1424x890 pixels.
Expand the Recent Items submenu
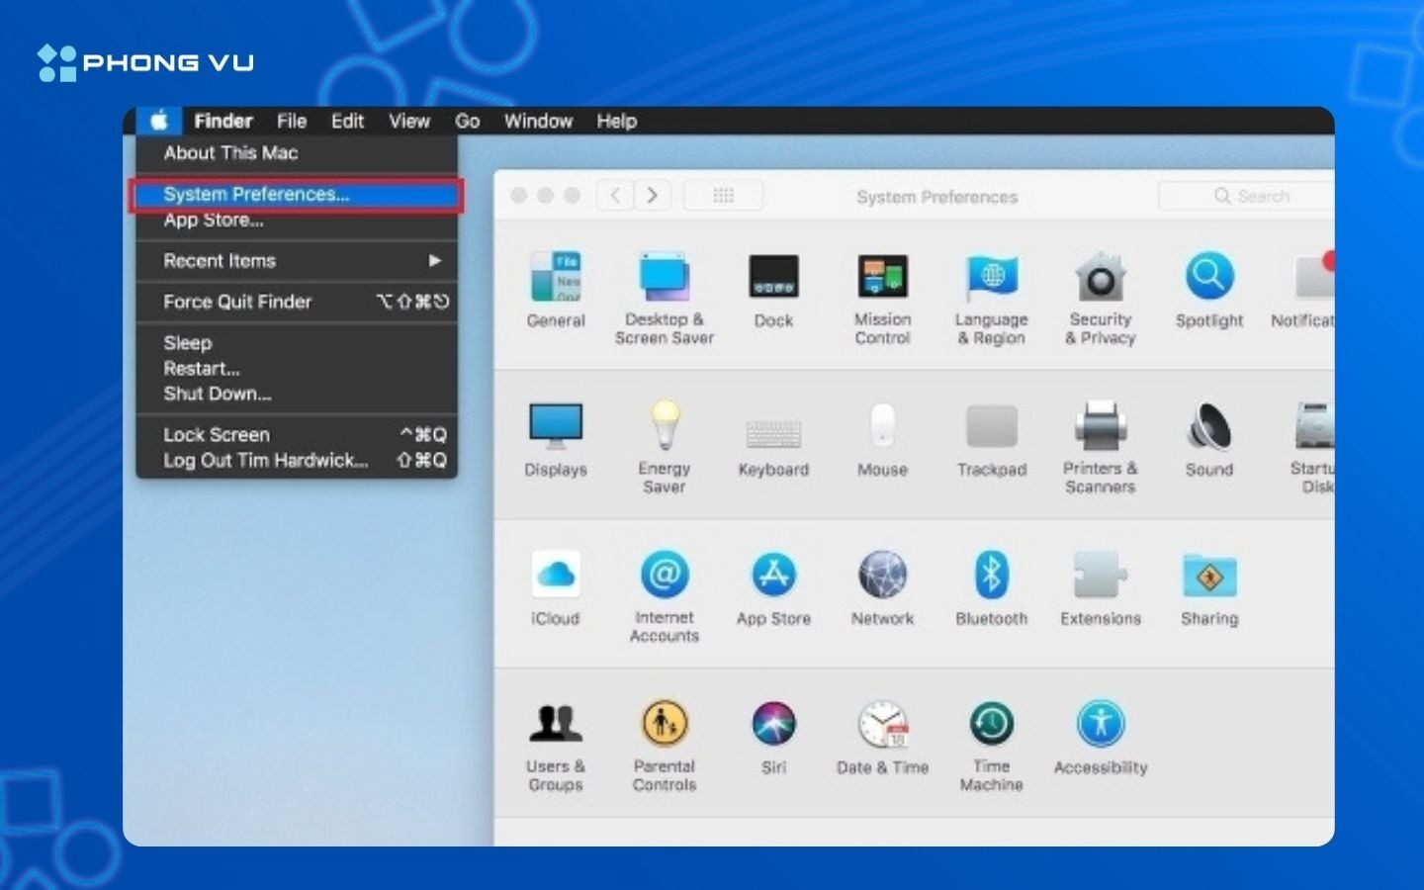pyautogui.click(x=297, y=261)
